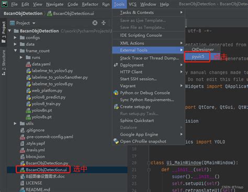Choose QtDesigner external tool

pos(202,50)
